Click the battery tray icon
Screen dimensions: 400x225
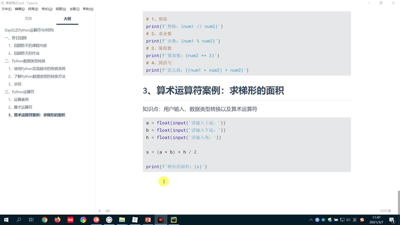pyautogui.click(x=336, y=220)
